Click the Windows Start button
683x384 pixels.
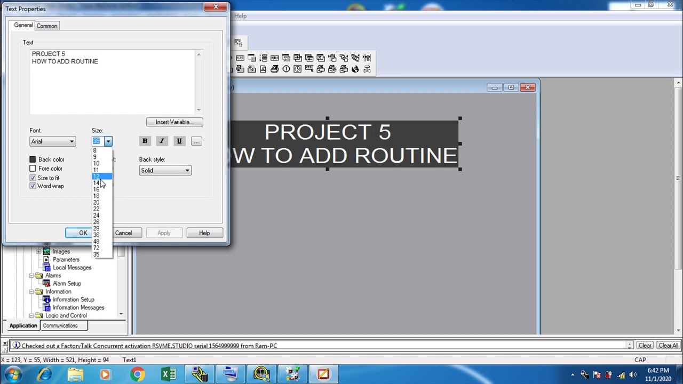(13, 374)
